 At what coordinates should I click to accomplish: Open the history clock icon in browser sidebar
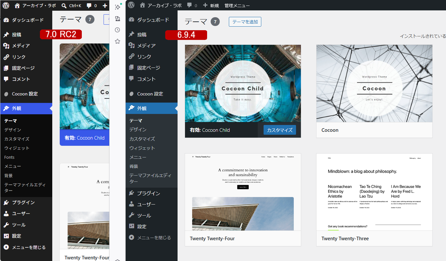click(x=118, y=30)
